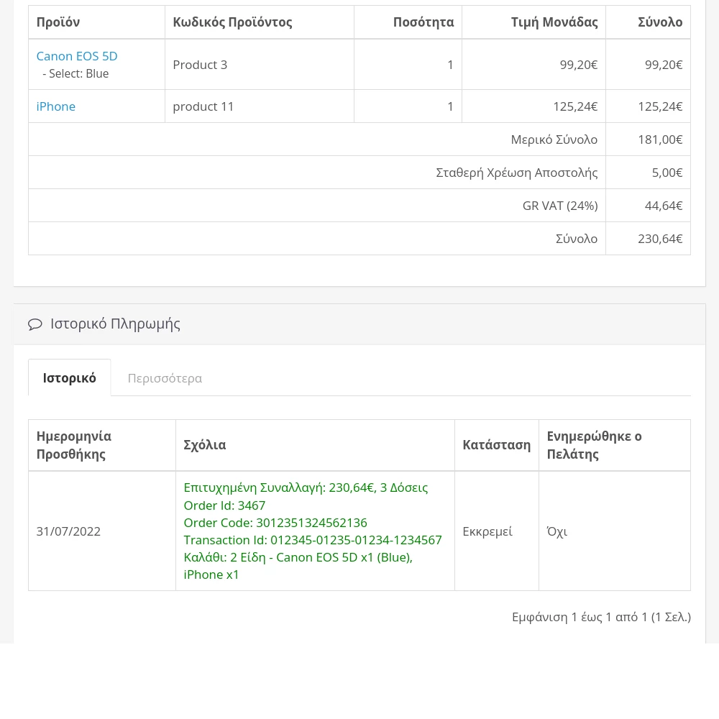Click the Κωδικός Προϊόντος column header
719x719 pixels.
(232, 22)
